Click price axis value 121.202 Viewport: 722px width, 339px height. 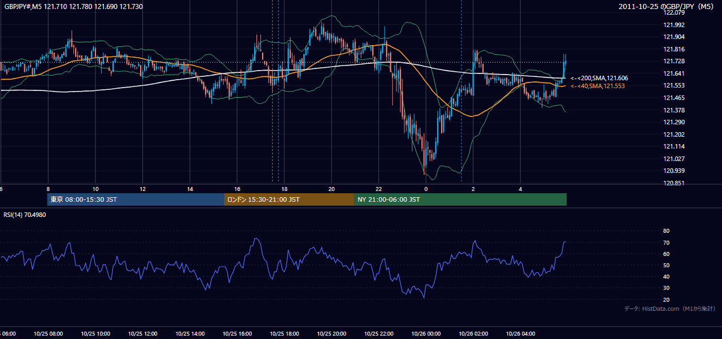tap(675, 134)
